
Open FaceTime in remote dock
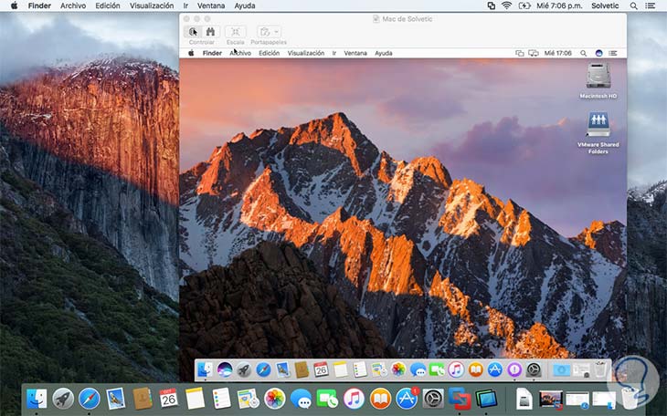tap(437, 370)
